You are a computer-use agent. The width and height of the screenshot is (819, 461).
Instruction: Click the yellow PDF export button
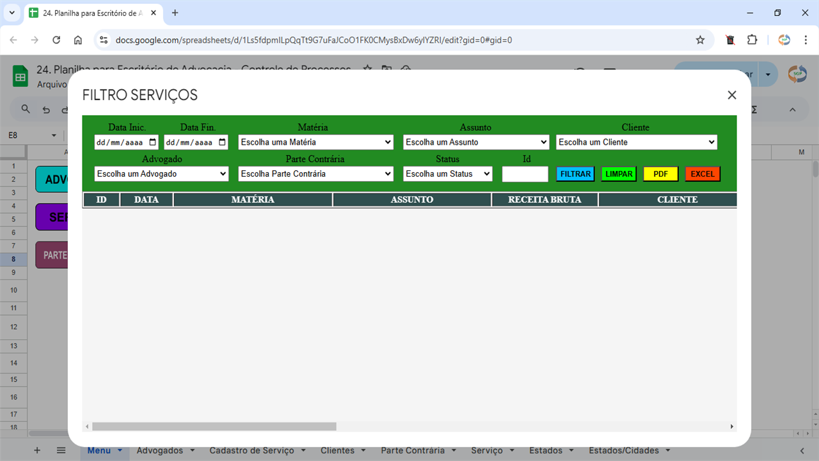[x=660, y=174]
